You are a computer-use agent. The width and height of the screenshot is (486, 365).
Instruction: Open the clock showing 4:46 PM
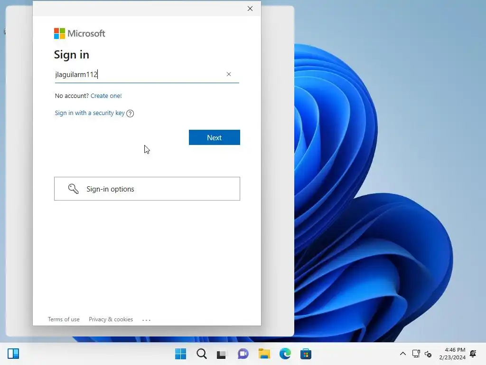452,354
